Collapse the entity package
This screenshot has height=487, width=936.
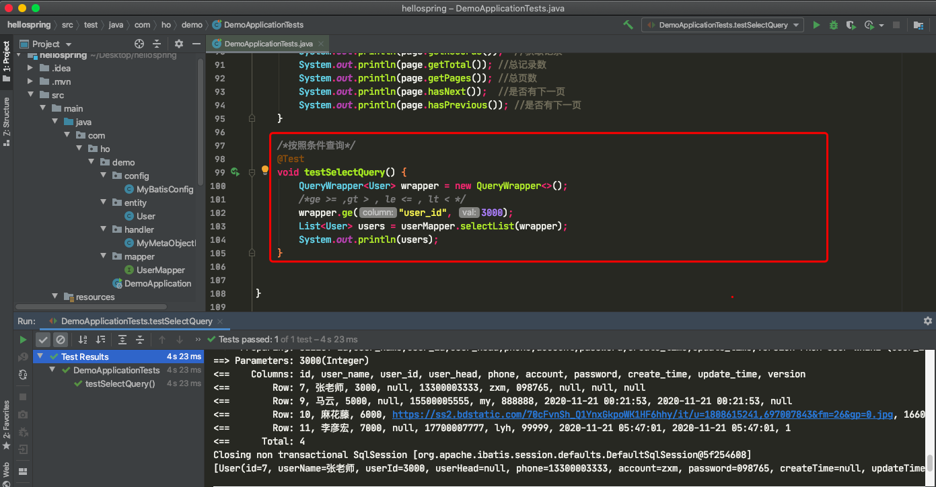[102, 202]
